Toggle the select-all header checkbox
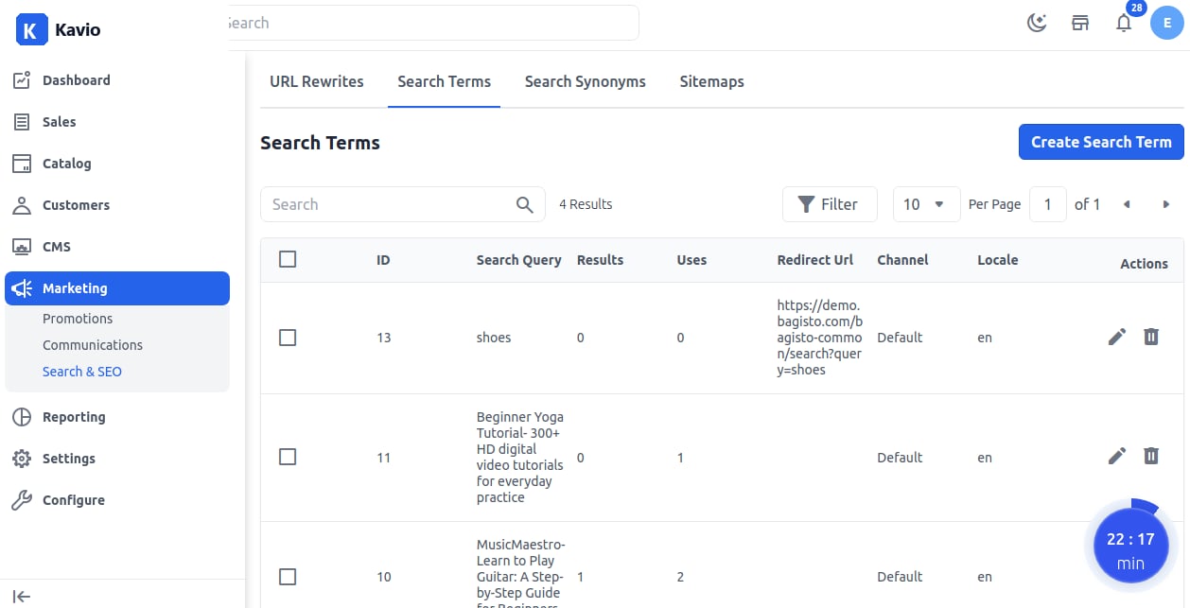This screenshot has width=1190, height=608. click(x=288, y=259)
